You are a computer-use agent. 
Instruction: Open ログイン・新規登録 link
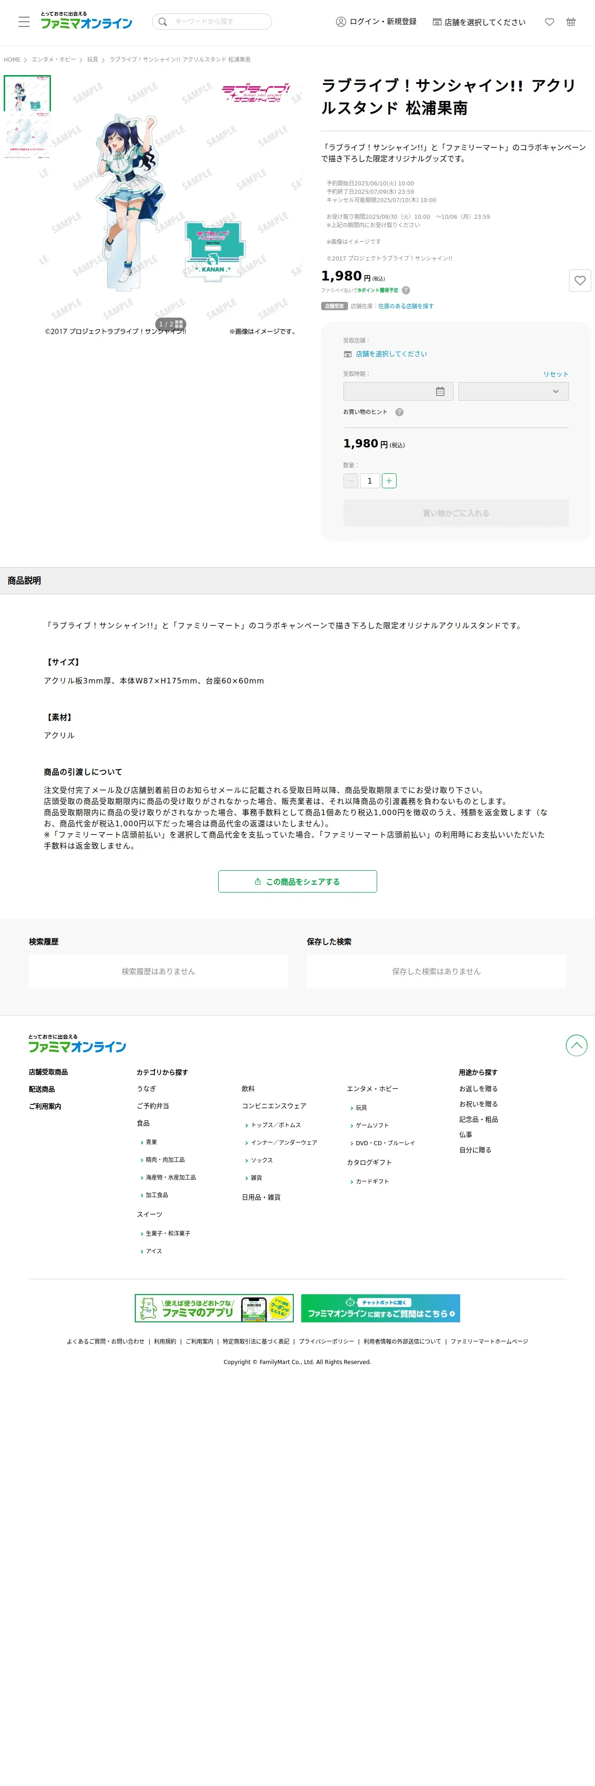pyautogui.click(x=376, y=21)
